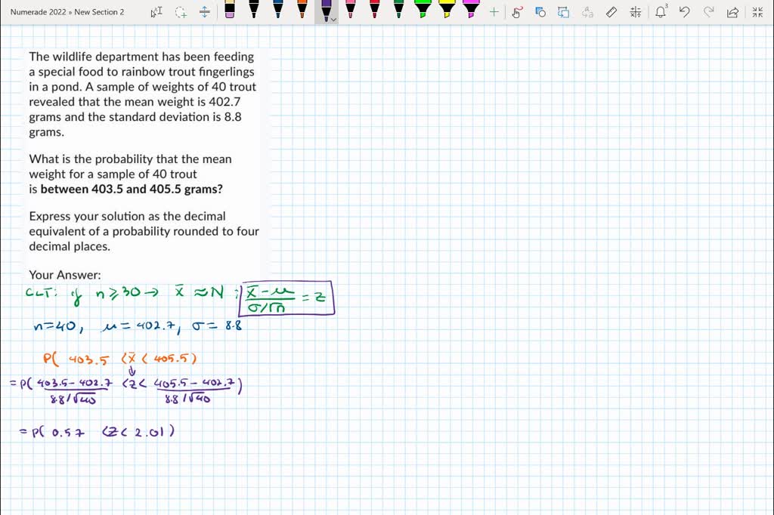Click the Ink to Text button
774x515 pixels.
(x=564, y=12)
